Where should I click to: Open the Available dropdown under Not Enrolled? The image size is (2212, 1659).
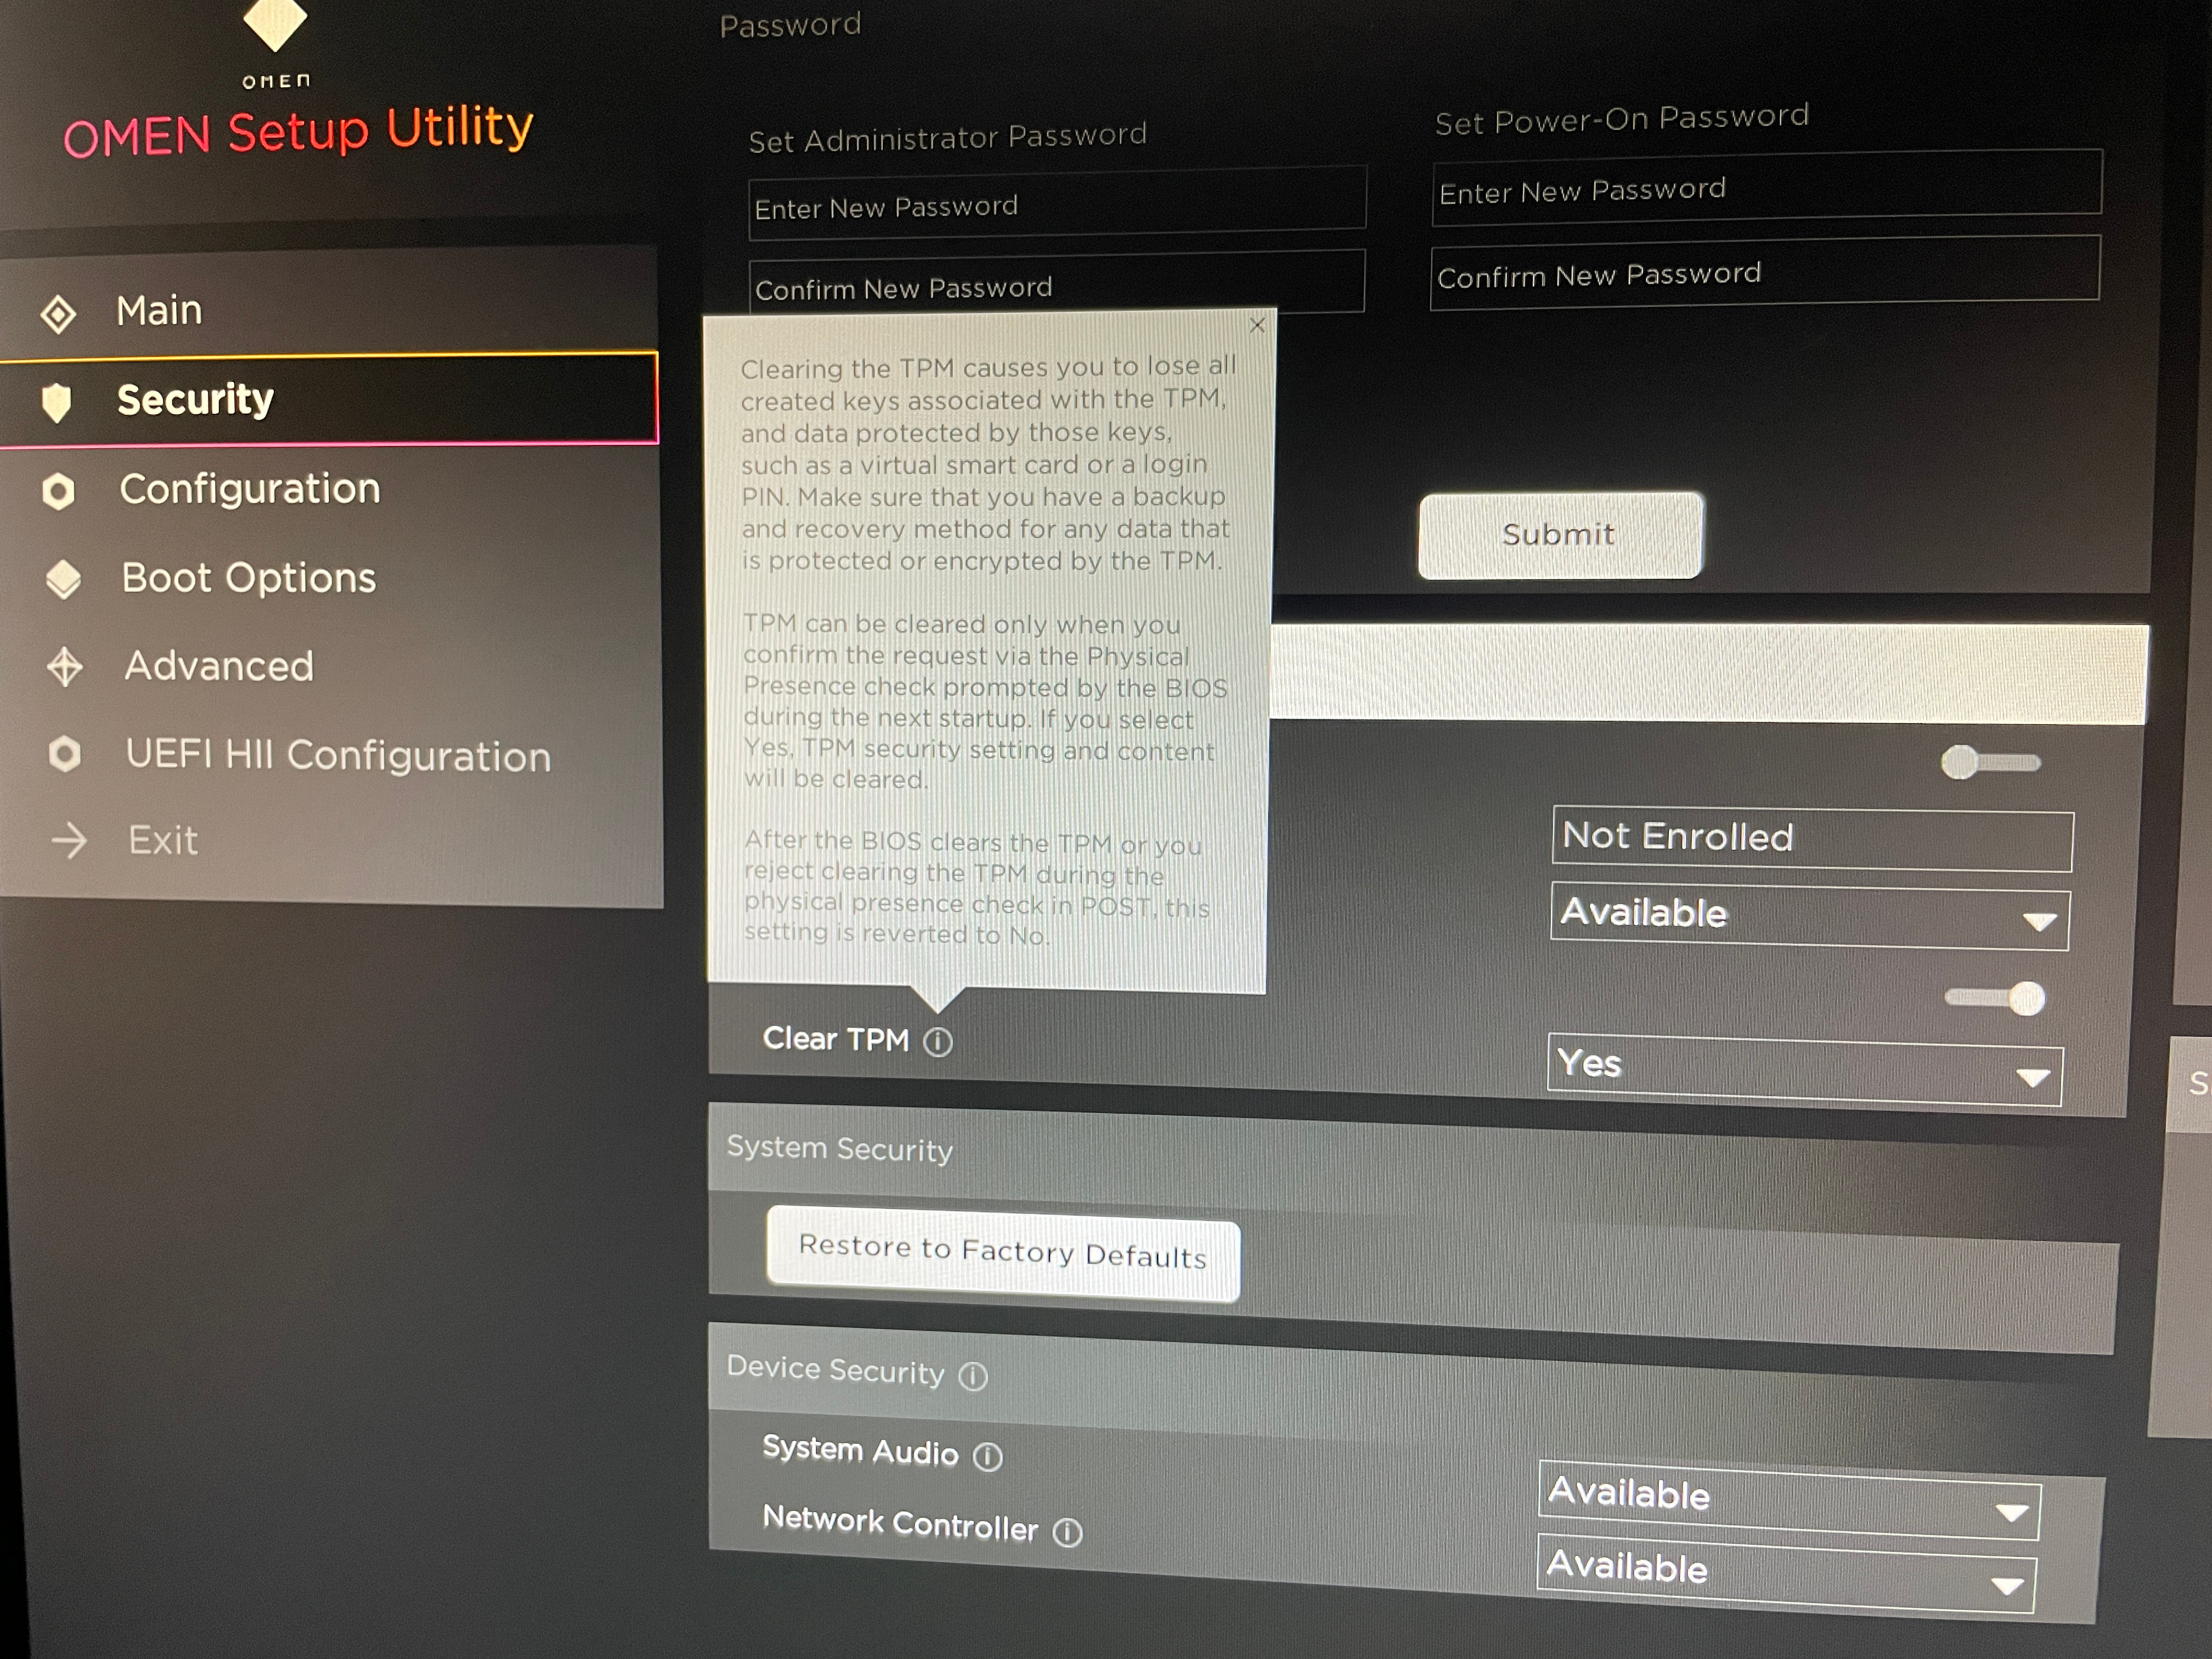coord(1810,916)
